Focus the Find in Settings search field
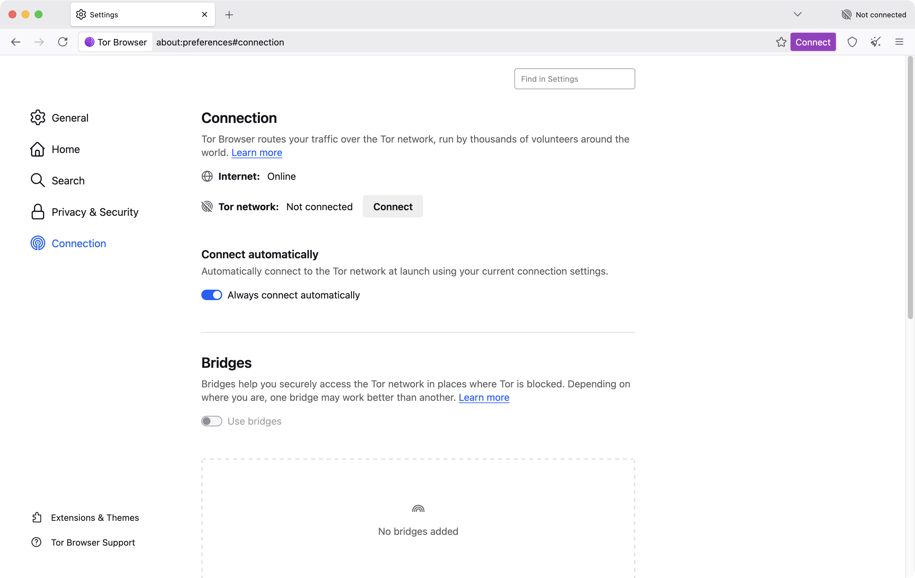This screenshot has height=578, width=915. pos(574,79)
